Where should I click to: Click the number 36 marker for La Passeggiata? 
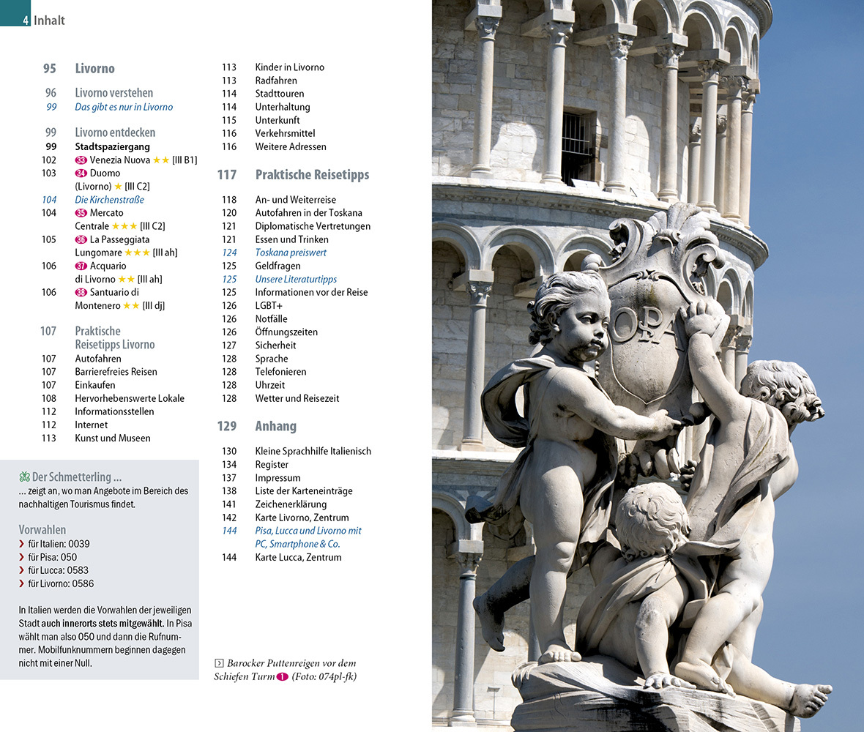(81, 239)
